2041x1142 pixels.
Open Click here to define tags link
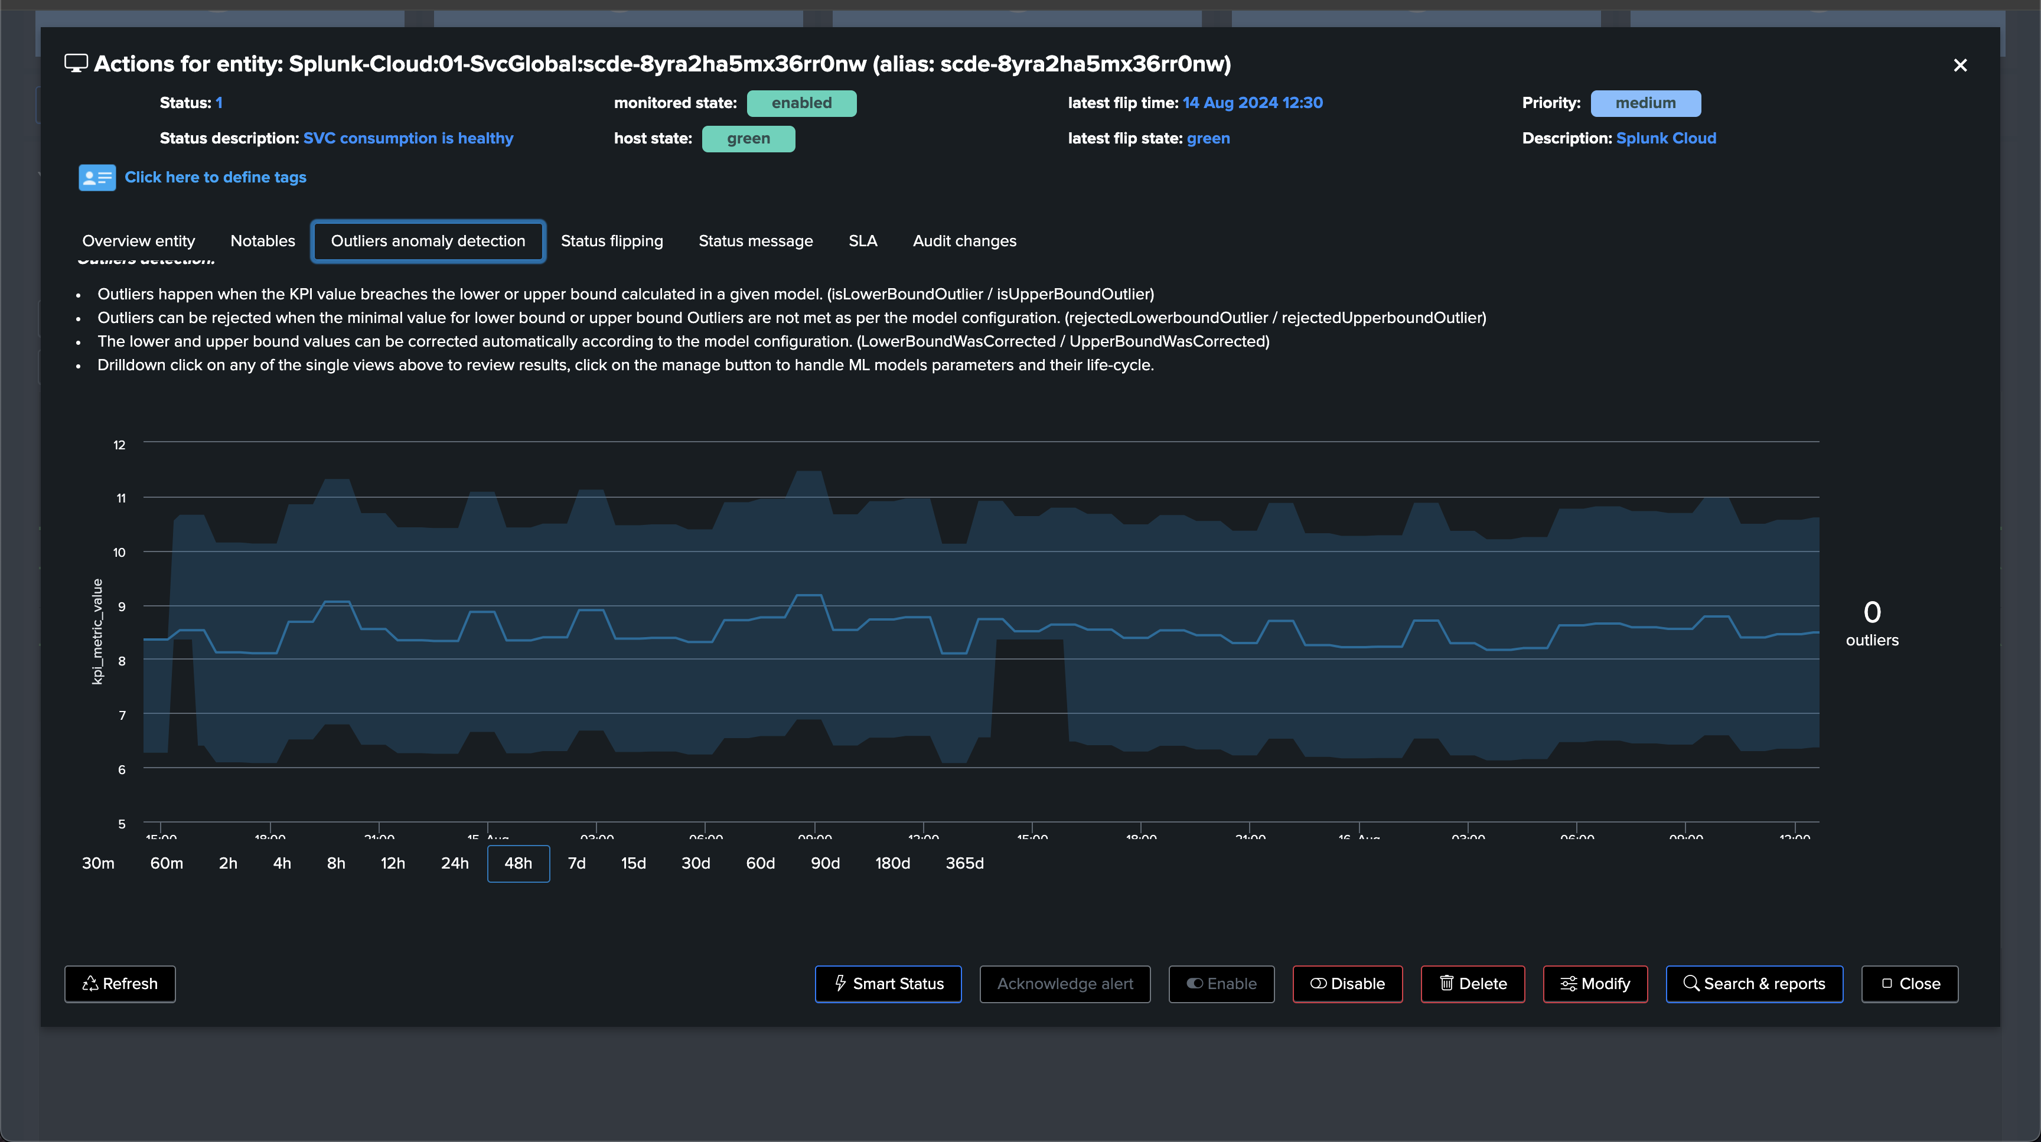tap(216, 177)
